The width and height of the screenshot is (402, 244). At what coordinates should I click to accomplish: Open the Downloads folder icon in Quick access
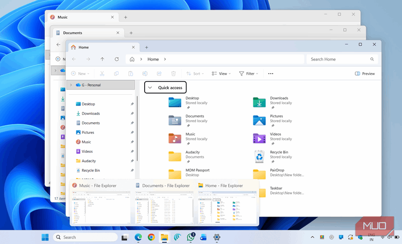point(259,103)
